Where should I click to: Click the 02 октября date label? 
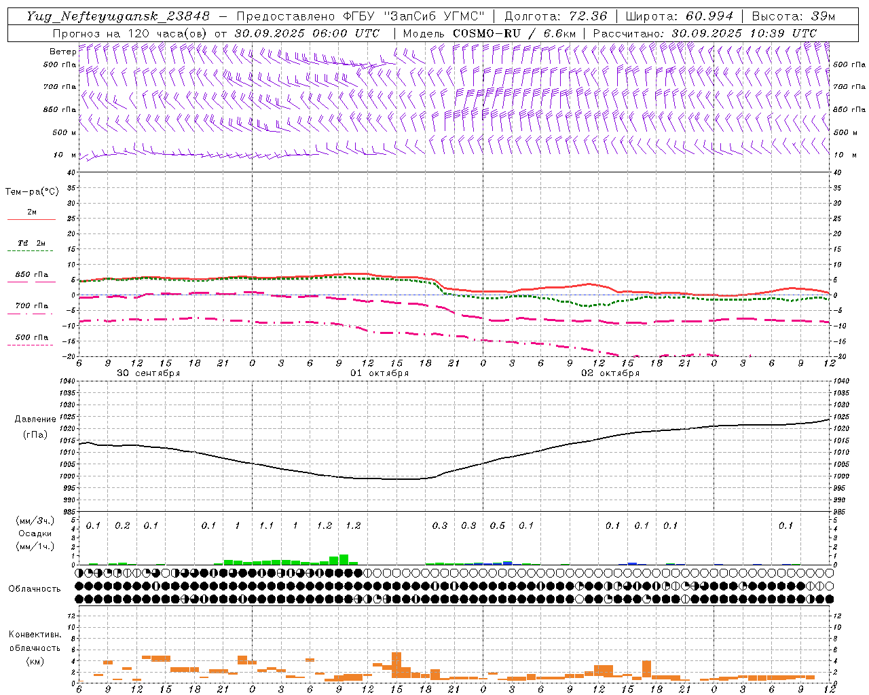pyautogui.click(x=610, y=373)
